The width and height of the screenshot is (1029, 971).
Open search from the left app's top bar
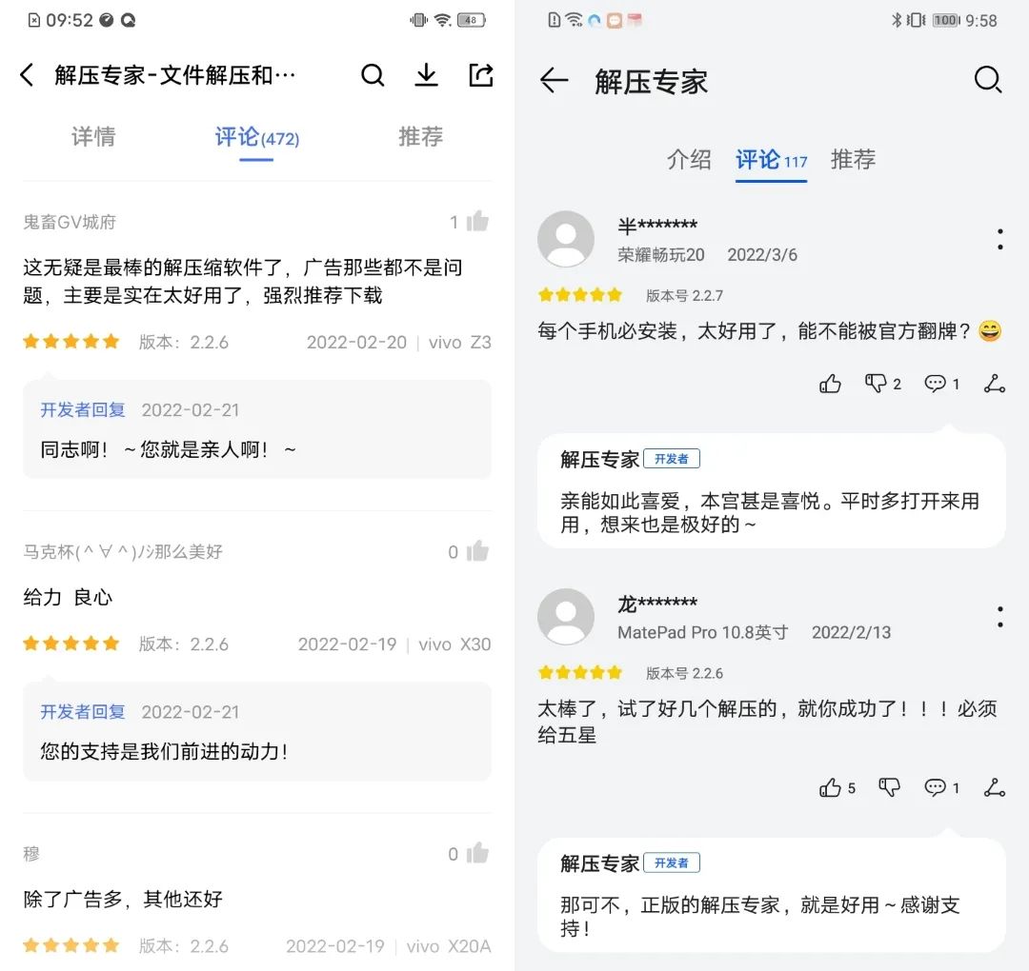[373, 75]
